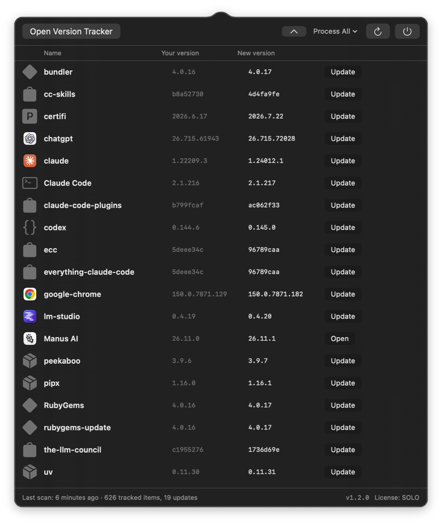This screenshot has height=524, width=442.
Task: Click the orange Claude app icon
Action: (x=30, y=161)
